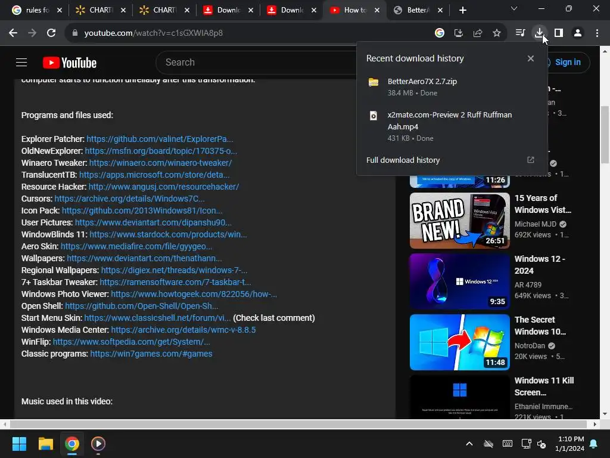The width and height of the screenshot is (610, 458).
Task: Open '15 Years of Windows Vista' video thumbnail
Action: tap(460, 221)
